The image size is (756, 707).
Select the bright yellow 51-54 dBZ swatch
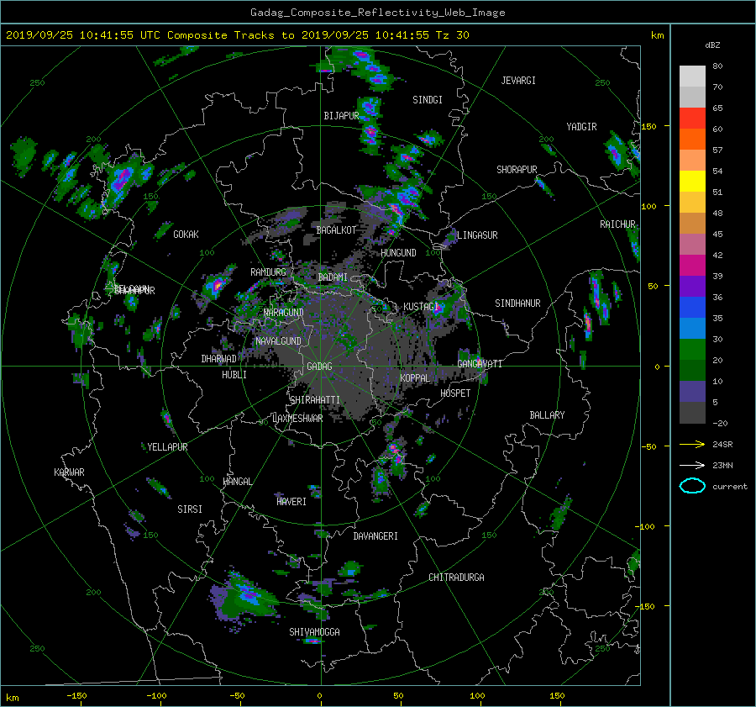692,181
